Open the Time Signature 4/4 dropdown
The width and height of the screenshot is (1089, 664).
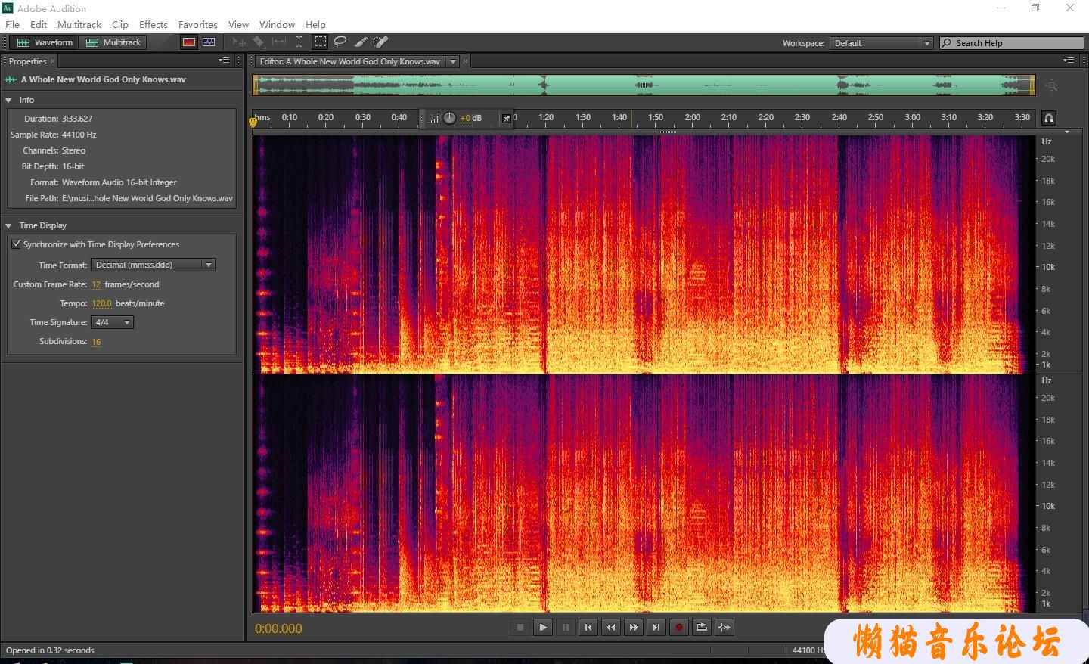click(x=112, y=322)
